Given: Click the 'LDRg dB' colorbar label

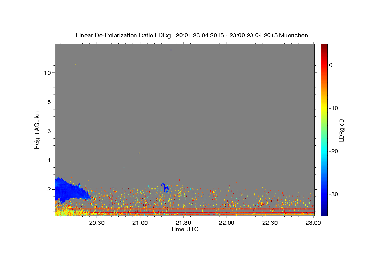Looking at the screenshot, I should (x=341, y=130).
